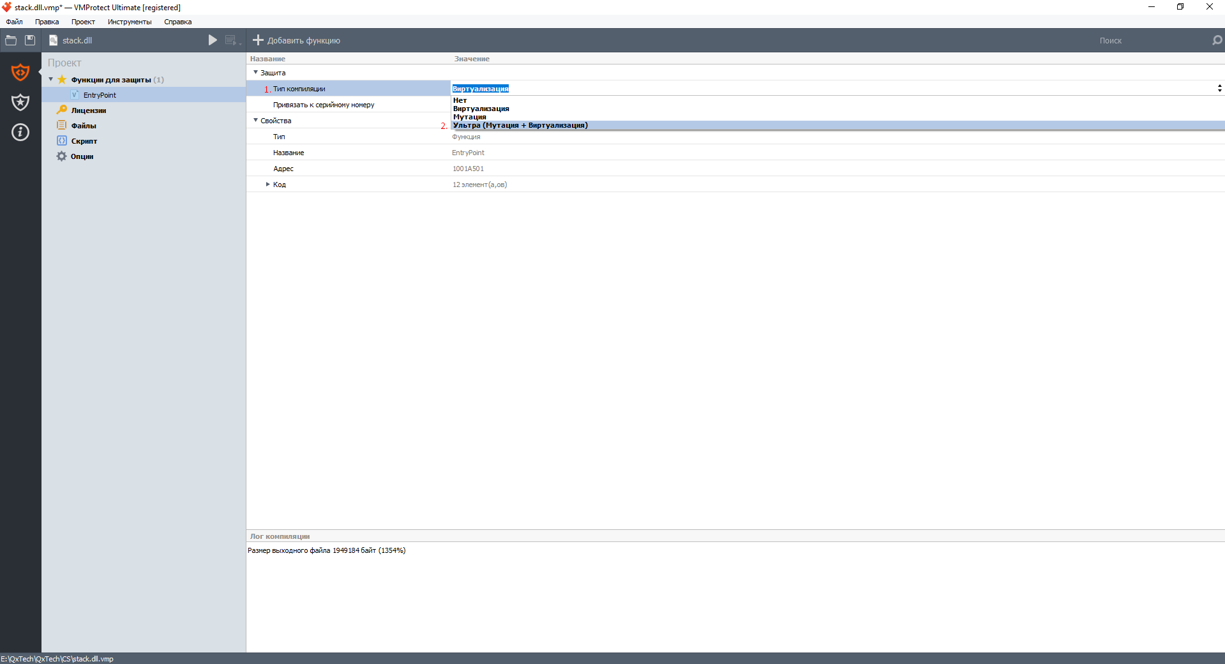Open the Файл menu
This screenshot has height=664, width=1225.
click(14, 22)
